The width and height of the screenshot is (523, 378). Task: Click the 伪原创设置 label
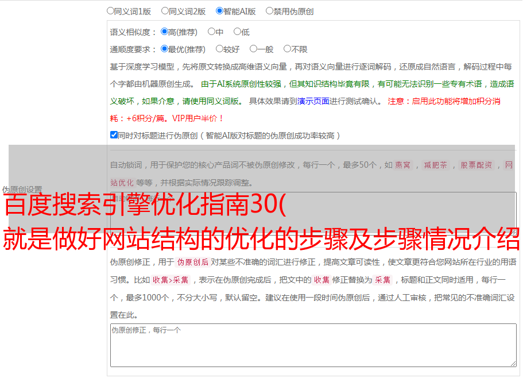22,190
